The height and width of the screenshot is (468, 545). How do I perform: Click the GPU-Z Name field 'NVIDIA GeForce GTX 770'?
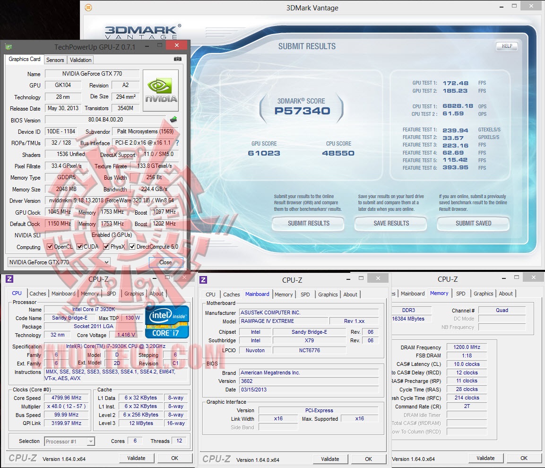point(92,74)
